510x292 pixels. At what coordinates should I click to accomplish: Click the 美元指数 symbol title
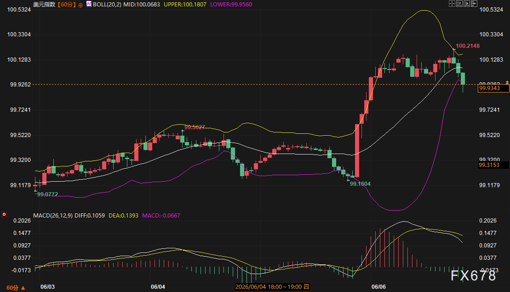[44, 5]
